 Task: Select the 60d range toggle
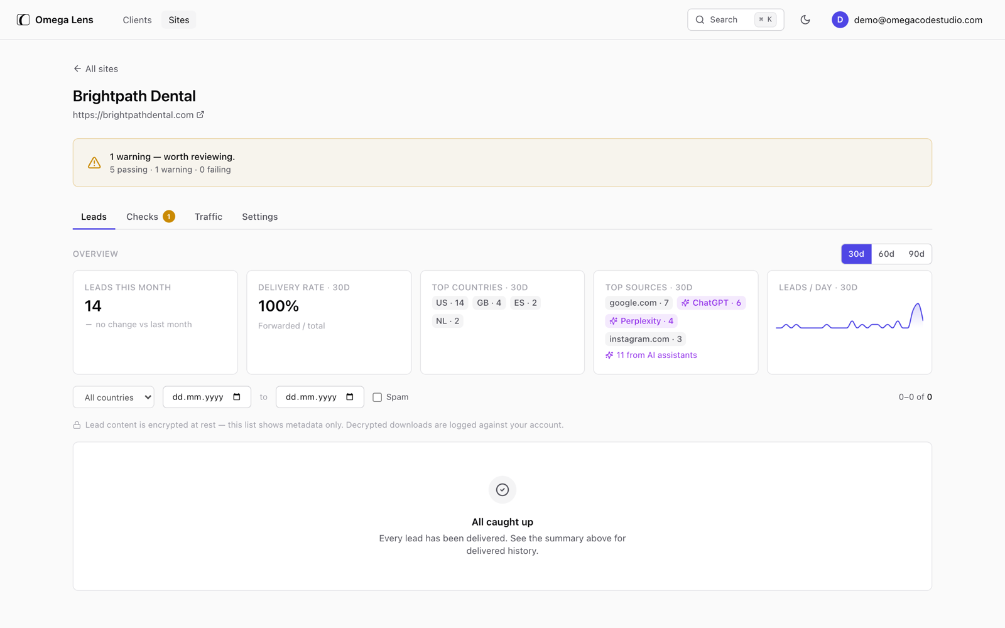point(886,254)
